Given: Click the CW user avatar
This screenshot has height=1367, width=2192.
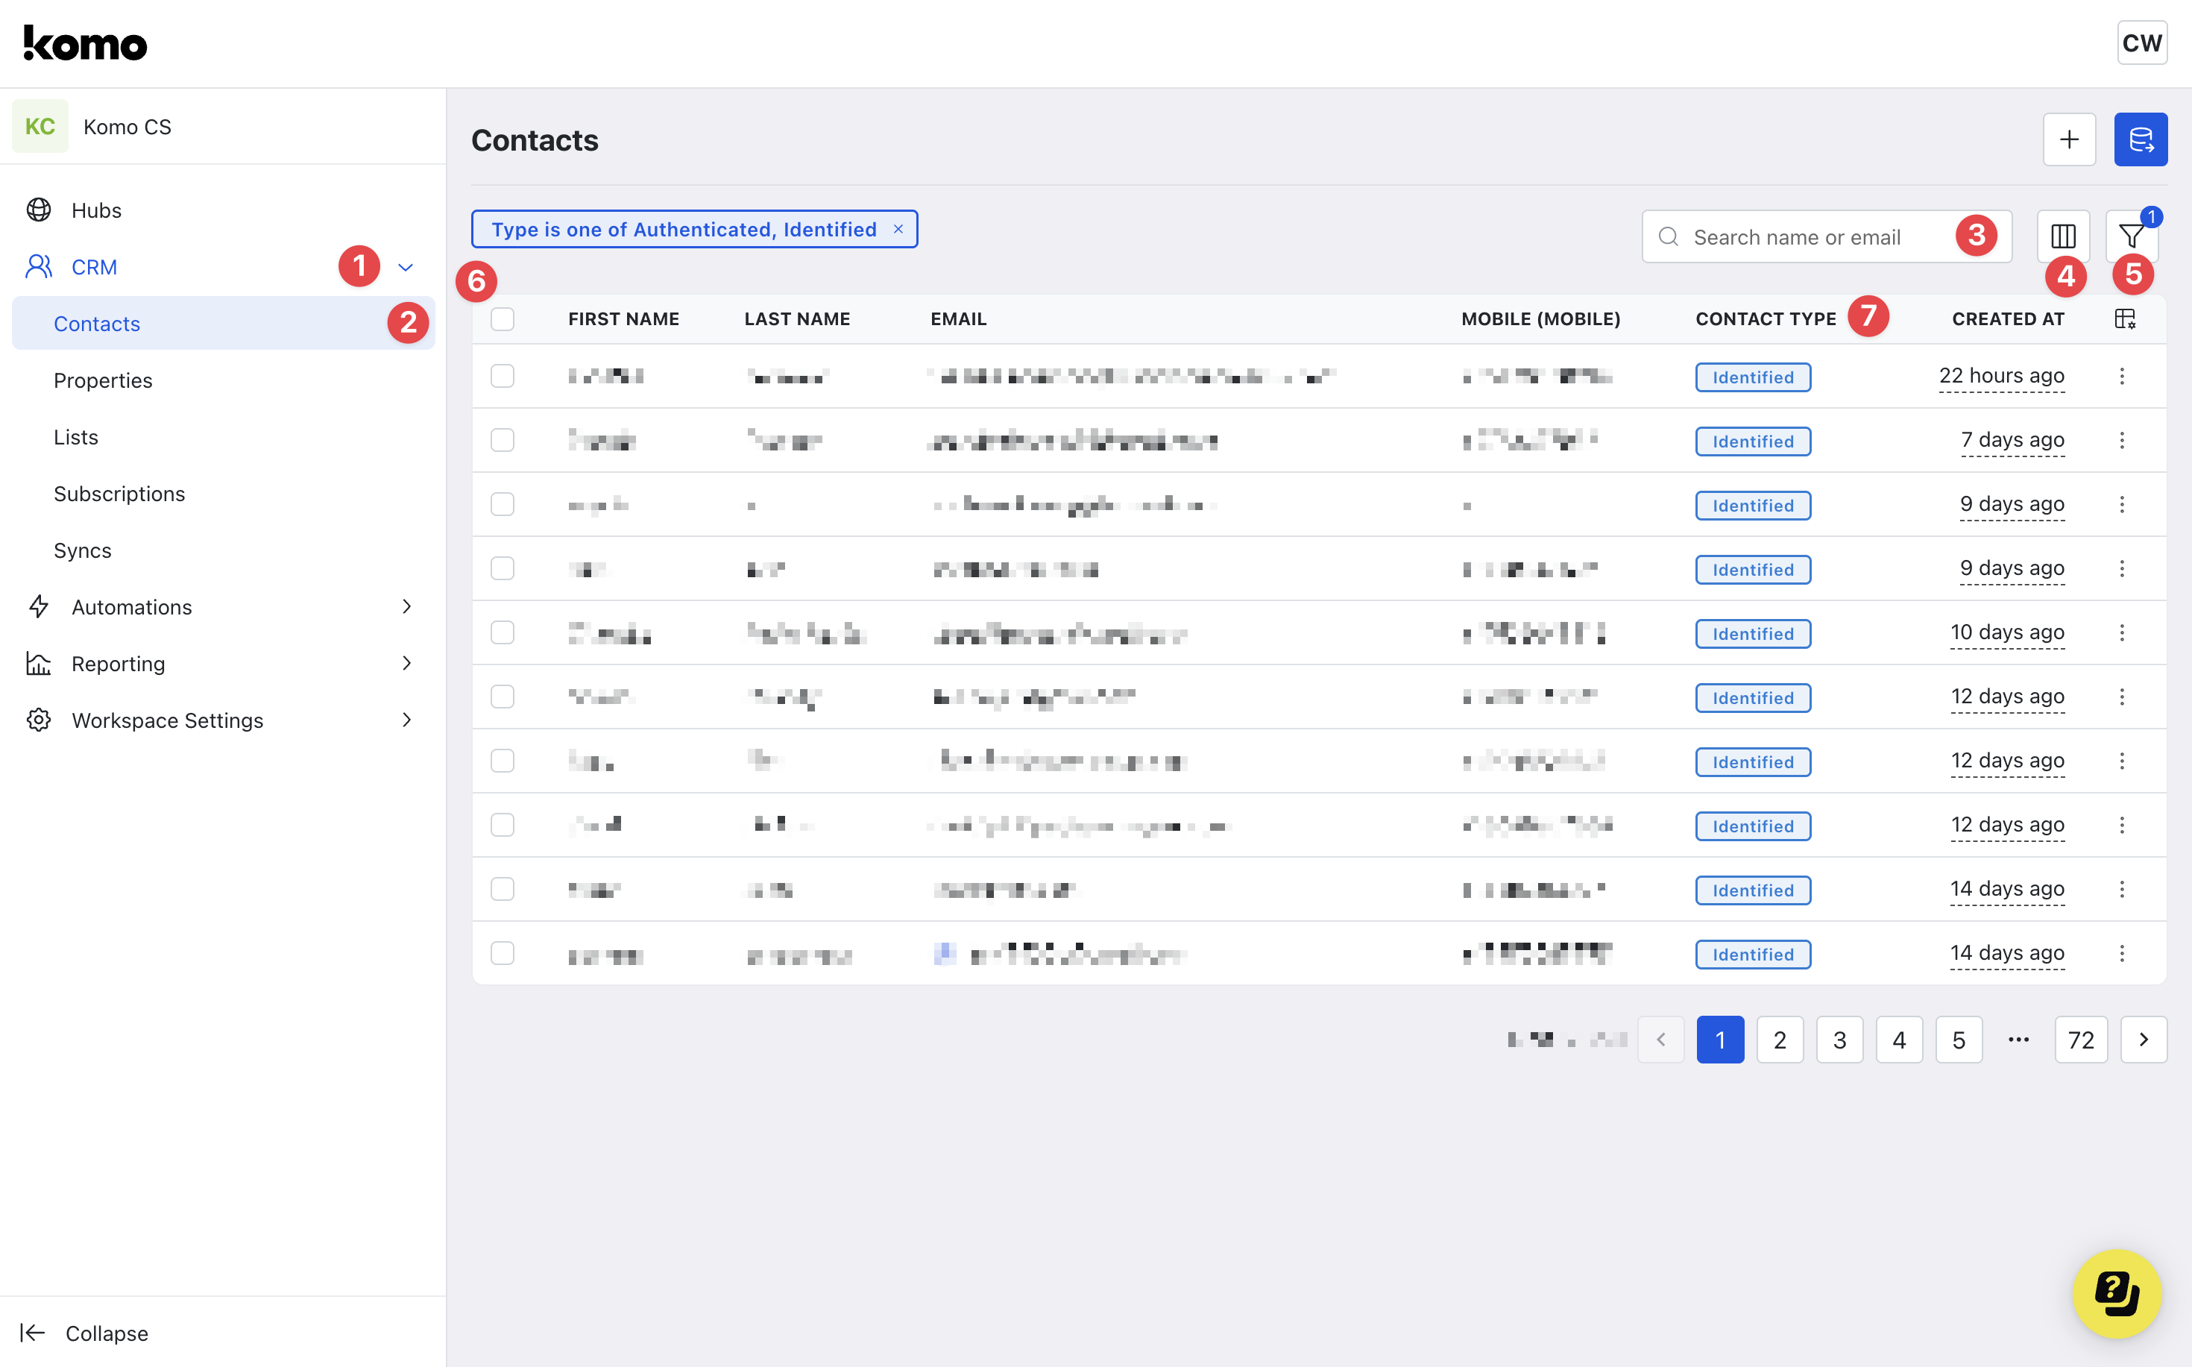Looking at the screenshot, I should 2141,43.
